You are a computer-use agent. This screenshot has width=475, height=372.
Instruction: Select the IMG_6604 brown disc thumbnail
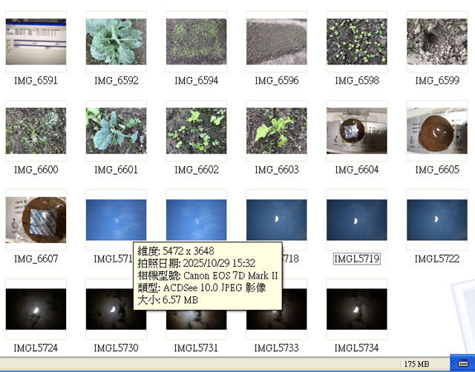(356, 131)
